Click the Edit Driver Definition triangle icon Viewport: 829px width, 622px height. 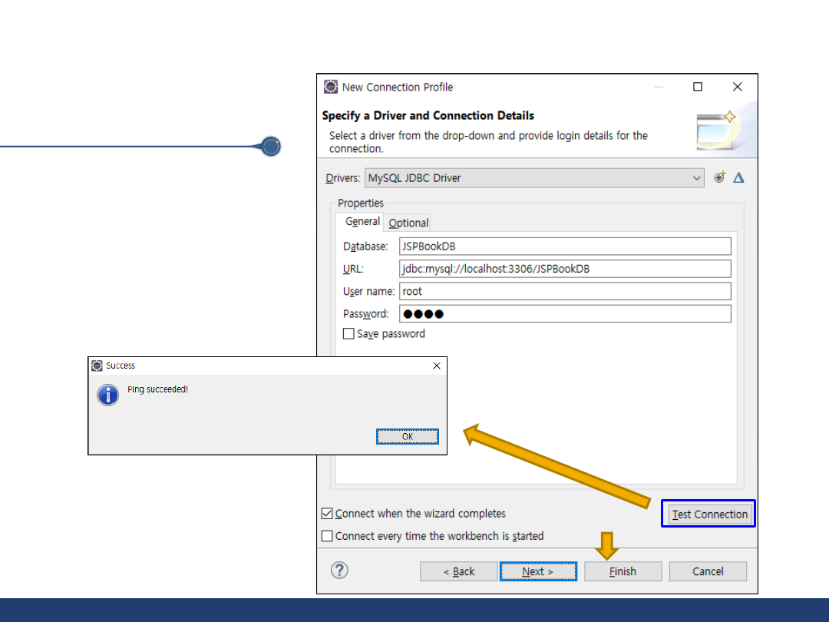[738, 177]
